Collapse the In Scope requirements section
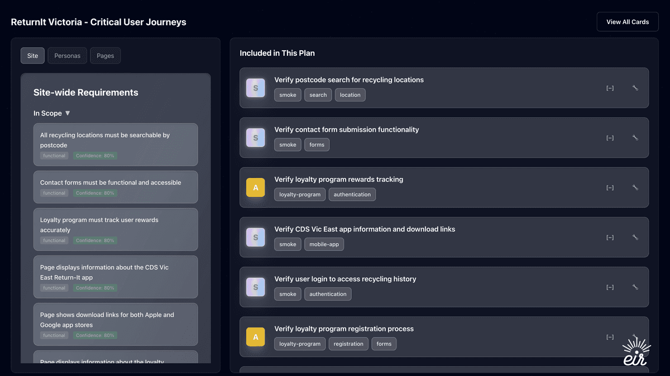Image resolution: width=670 pixels, height=376 pixels. (52, 113)
